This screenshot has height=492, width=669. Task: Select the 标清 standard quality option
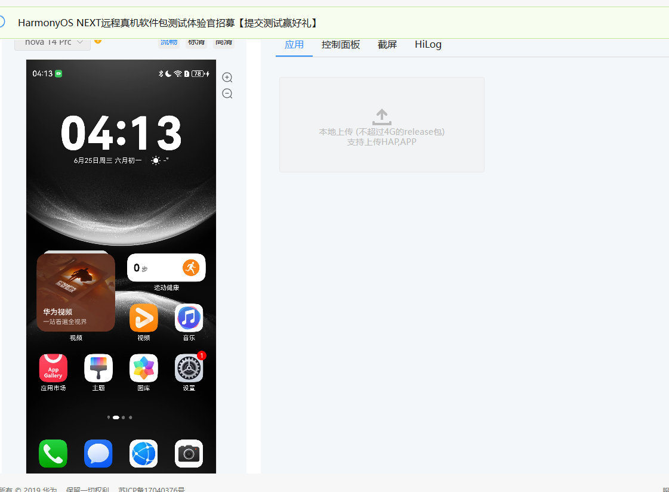click(x=196, y=42)
